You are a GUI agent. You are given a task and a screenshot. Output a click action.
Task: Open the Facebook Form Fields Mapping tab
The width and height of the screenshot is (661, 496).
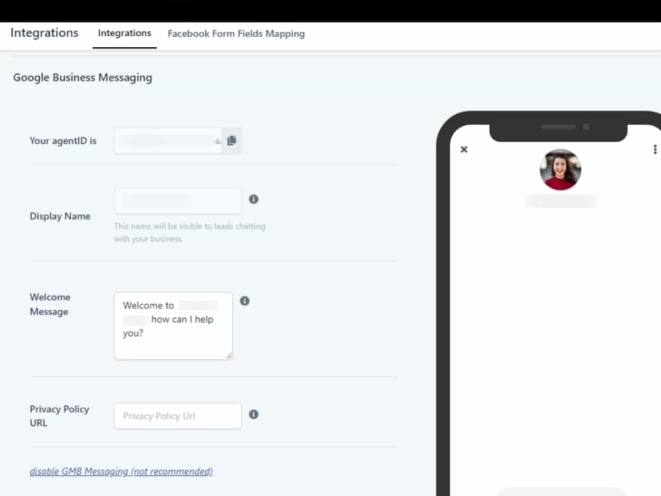click(x=236, y=34)
